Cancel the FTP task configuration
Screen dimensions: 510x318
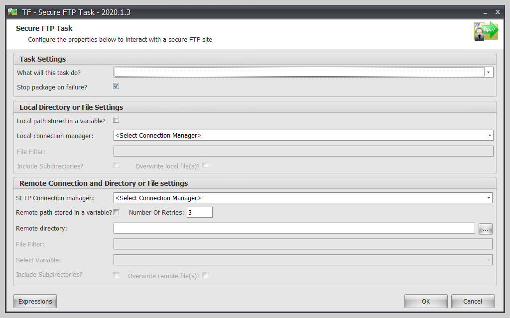point(472,301)
